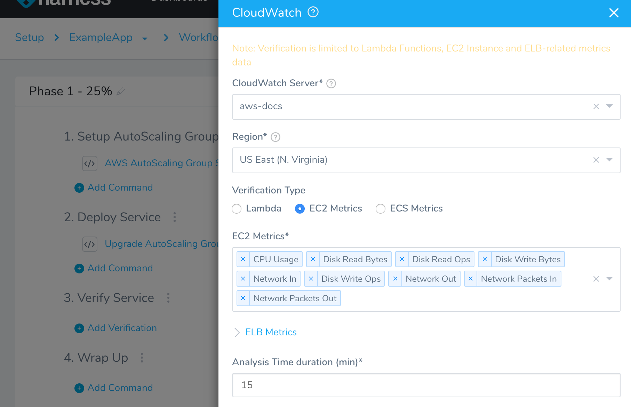The width and height of the screenshot is (631, 407).
Task: Expand the ELB Metrics section
Action: tap(237, 333)
